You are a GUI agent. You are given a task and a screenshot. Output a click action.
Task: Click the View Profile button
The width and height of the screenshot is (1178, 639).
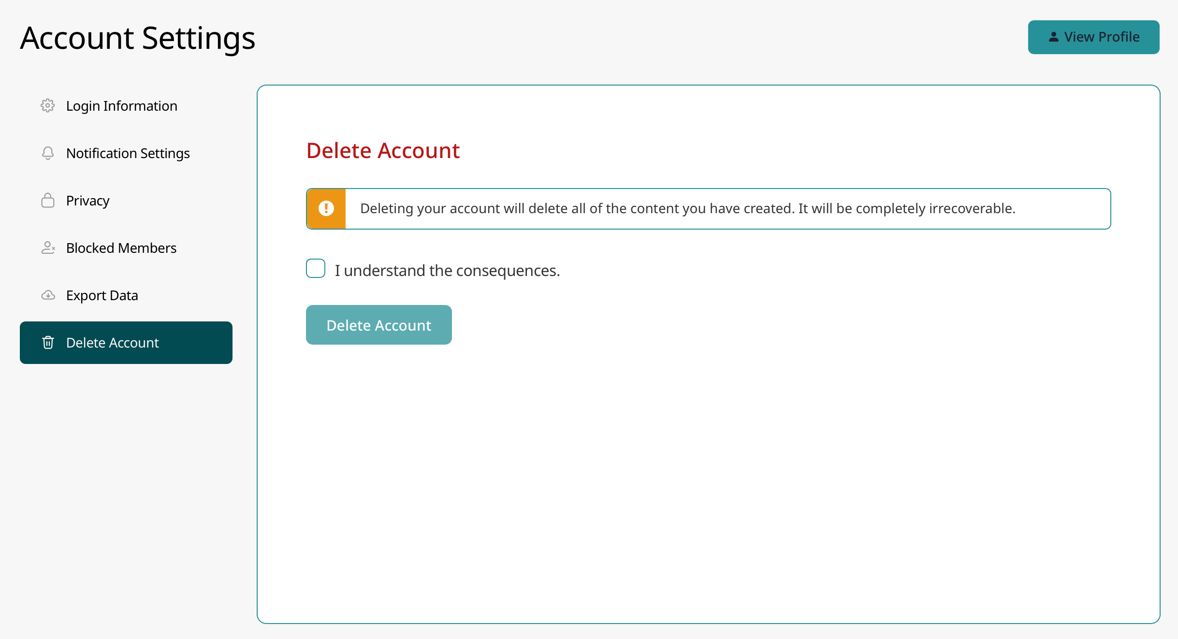point(1093,37)
